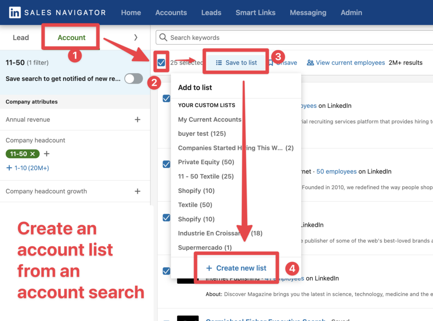Click the Company attributes section header

(x=32, y=101)
